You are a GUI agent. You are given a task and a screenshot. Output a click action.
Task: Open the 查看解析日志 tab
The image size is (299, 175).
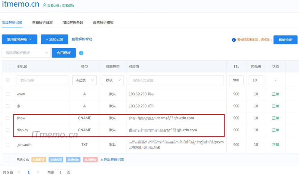pyautogui.click(x=42, y=23)
